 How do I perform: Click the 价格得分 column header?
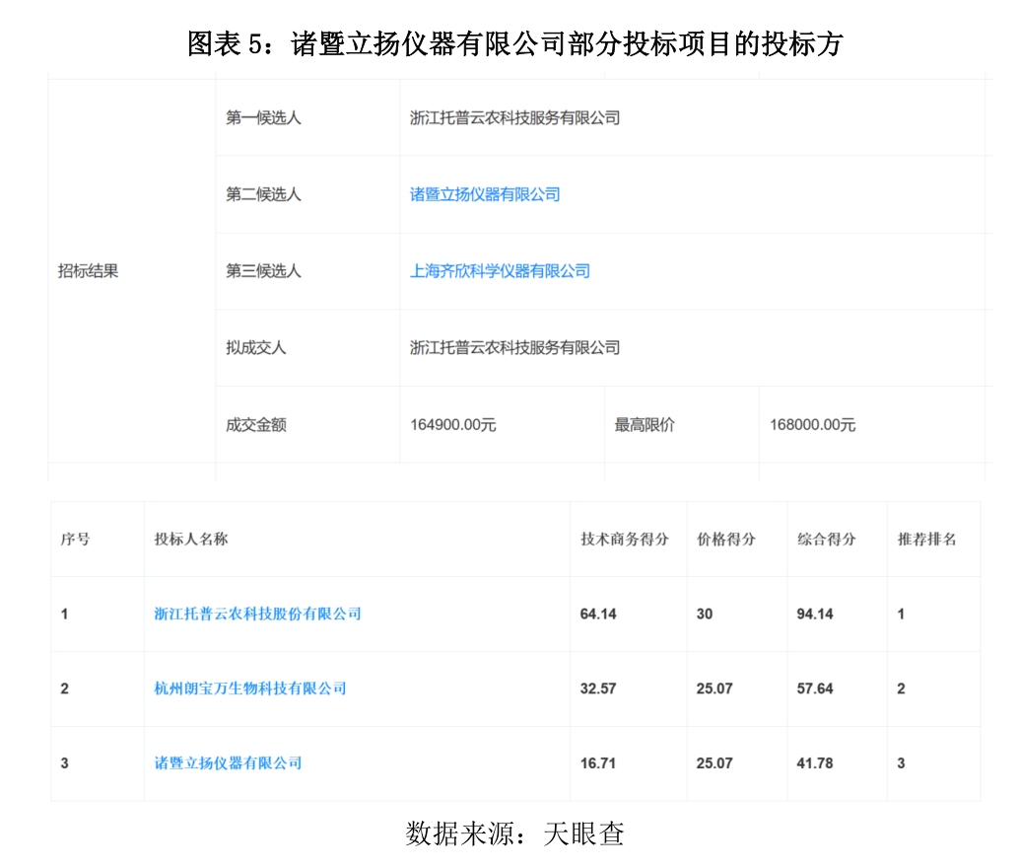(726, 539)
